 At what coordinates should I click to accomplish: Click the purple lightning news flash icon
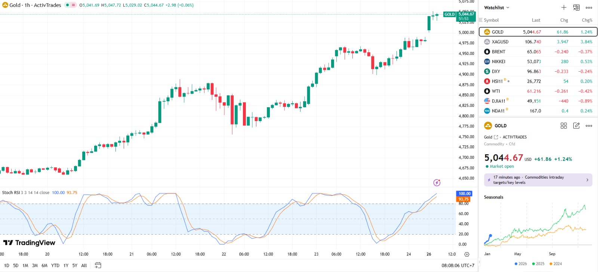coord(437,183)
